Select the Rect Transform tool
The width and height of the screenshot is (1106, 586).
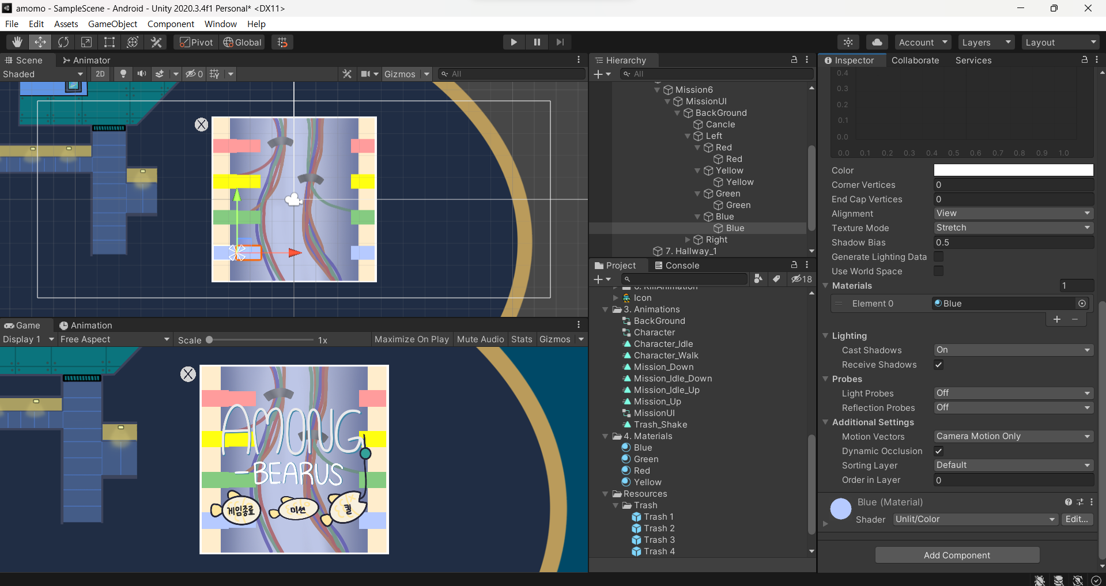click(x=110, y=42)
